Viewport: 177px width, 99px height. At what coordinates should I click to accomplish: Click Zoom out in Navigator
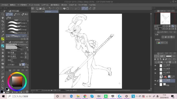[164, 26]
